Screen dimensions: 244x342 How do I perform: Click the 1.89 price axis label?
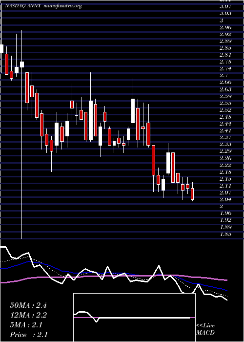pyautogui.click(x=226, y=227)
